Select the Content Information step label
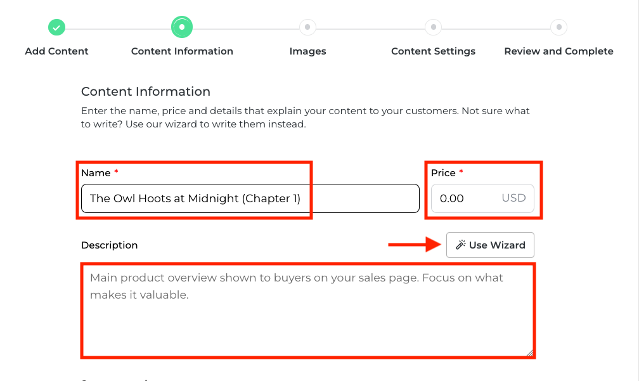 click(182, 51)
